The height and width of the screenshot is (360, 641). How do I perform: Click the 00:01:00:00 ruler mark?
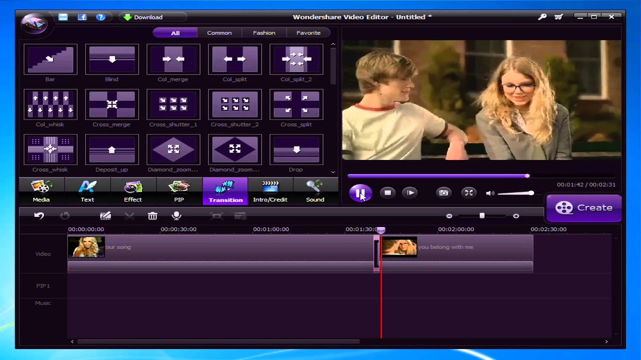coord(271,229)
